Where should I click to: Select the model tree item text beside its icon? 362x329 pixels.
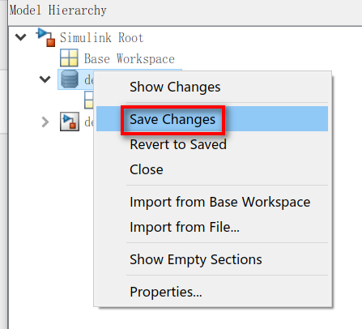[89, 122]
